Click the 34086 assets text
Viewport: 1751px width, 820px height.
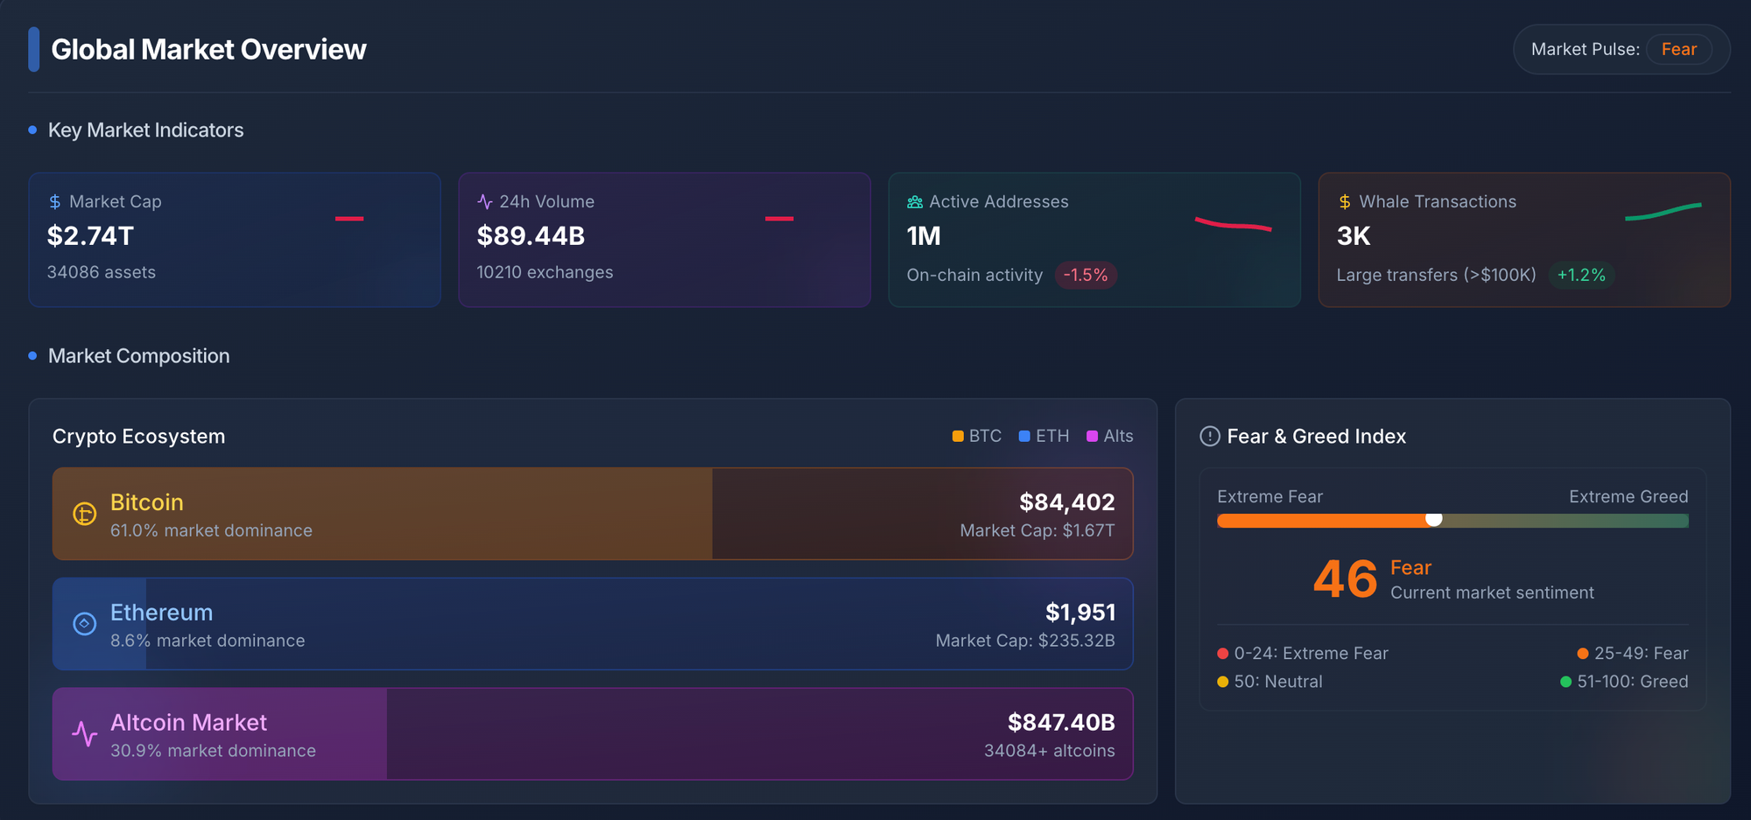(102, 272)
